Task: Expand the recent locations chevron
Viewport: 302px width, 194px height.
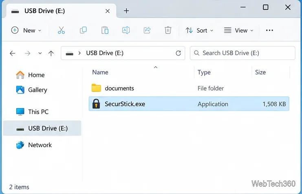Action: coord(40,53)
